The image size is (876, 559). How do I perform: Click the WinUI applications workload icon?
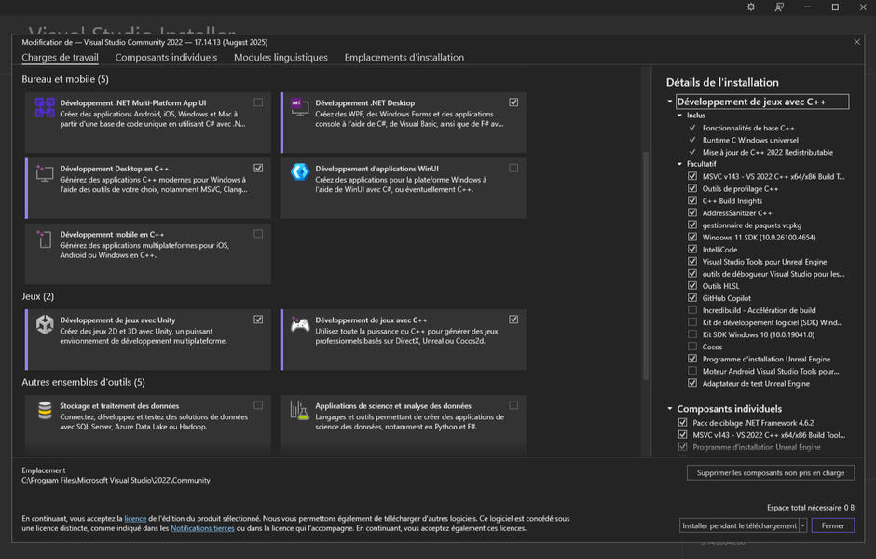[x=299, y=172]
